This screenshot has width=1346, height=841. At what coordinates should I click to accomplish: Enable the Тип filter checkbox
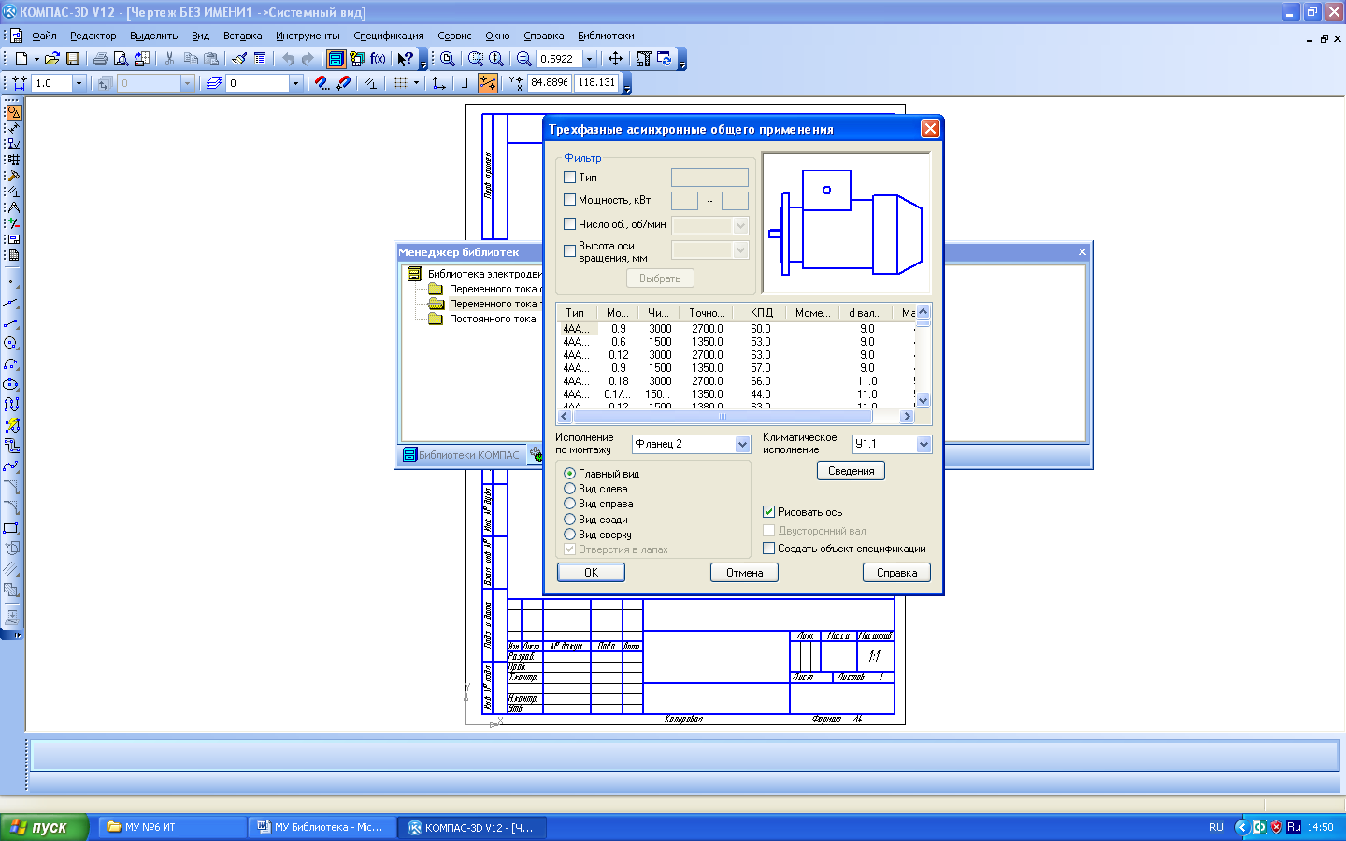[569, 177]
